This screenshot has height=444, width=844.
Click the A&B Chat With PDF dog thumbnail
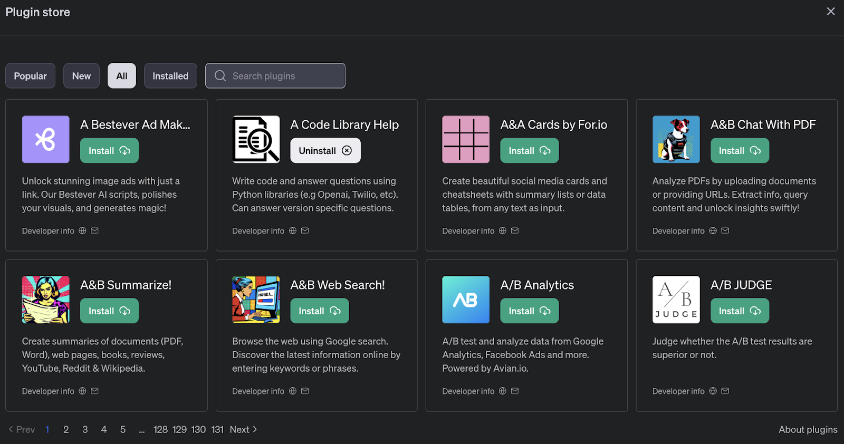[676, 139]
